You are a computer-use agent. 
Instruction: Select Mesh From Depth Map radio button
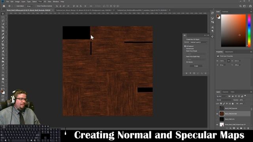(x=185, y=56)
